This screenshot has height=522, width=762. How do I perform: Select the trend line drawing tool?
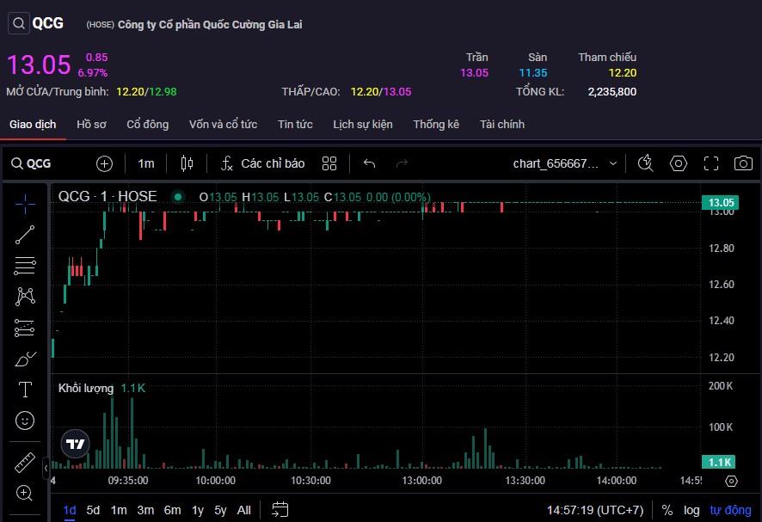(25, 235)
